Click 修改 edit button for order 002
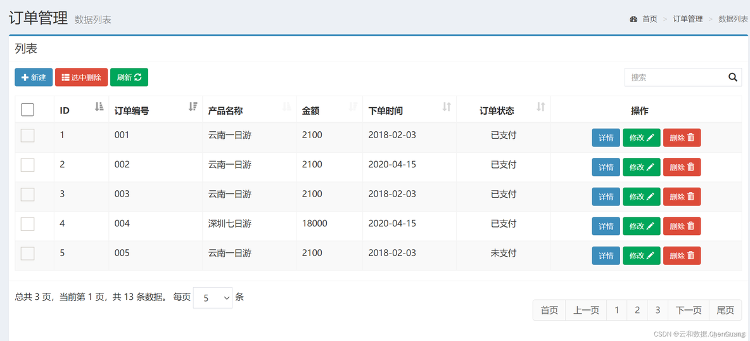Screen dimensions: 750x341 click(x=642, y=167)
